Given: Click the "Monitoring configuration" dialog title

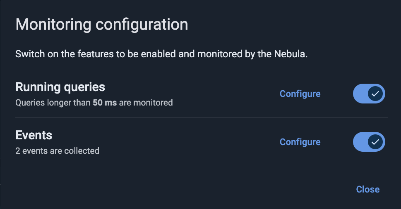Looking at the screenshot, I should 102,24.
